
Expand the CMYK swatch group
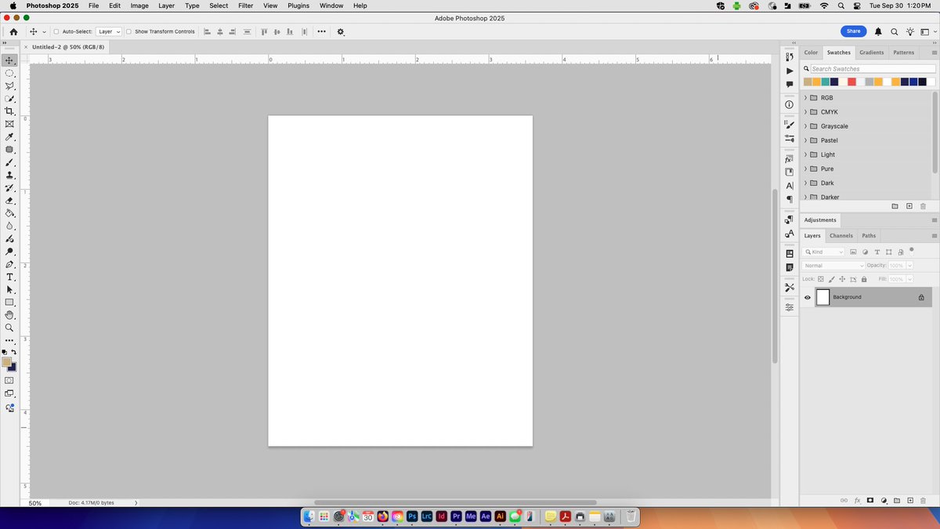pos(805,112)
